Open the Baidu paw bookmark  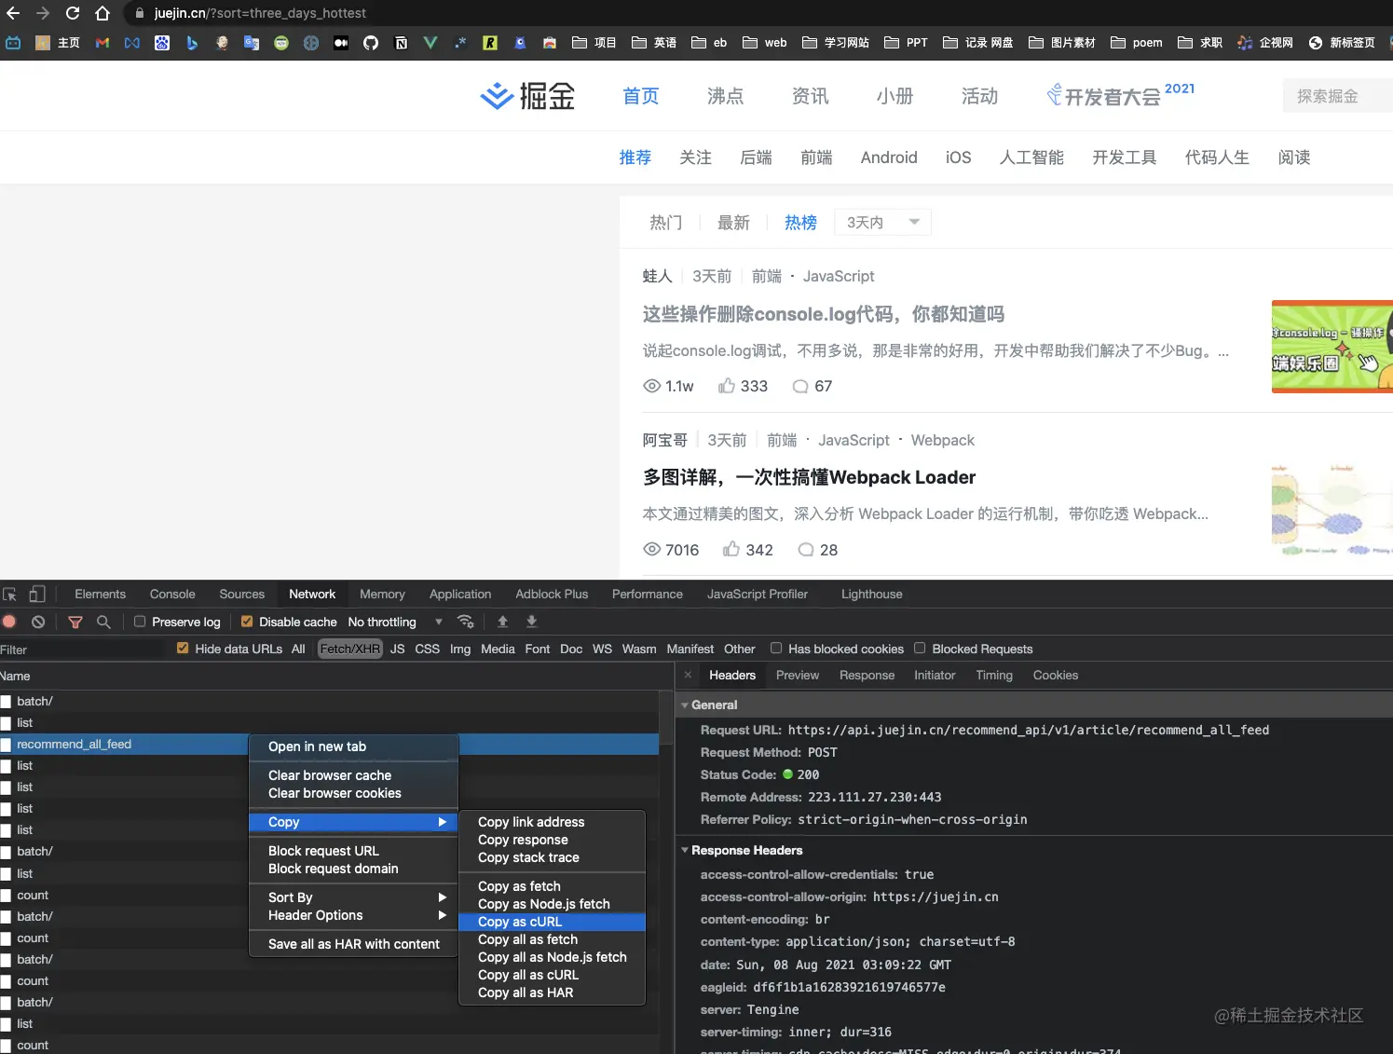(x=162, y=43)
